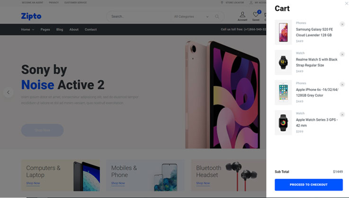Click Become an Agent link
This screenshot has width=349, height=198.
pos(33,2)
